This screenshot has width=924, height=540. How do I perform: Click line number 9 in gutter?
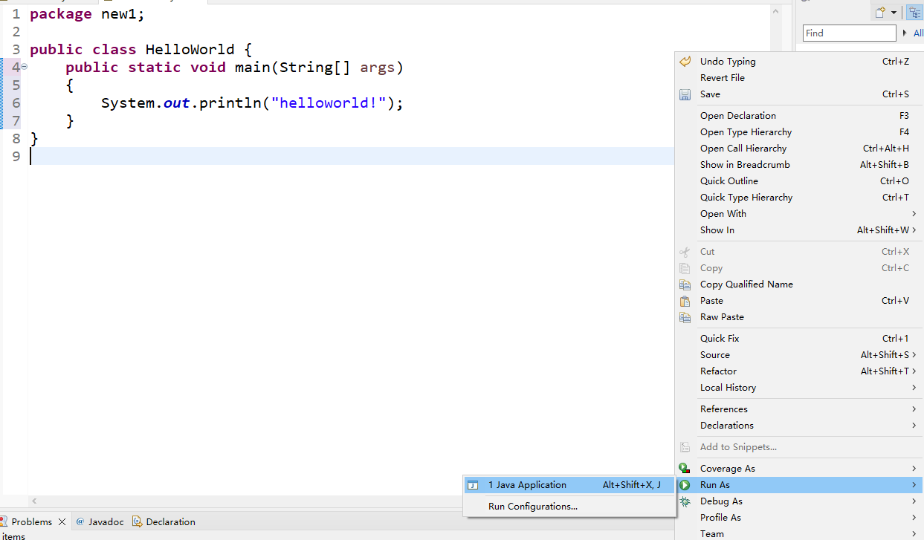[16, 157]
